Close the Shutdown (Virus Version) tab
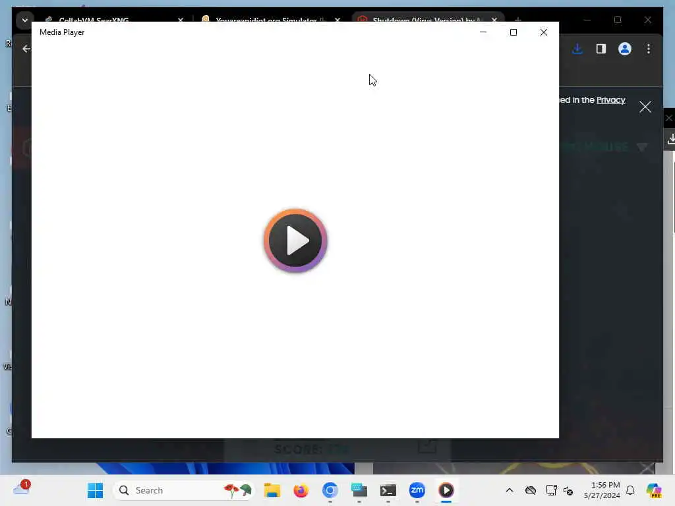Viewport: 675px width, 506px height. point(494,20)
